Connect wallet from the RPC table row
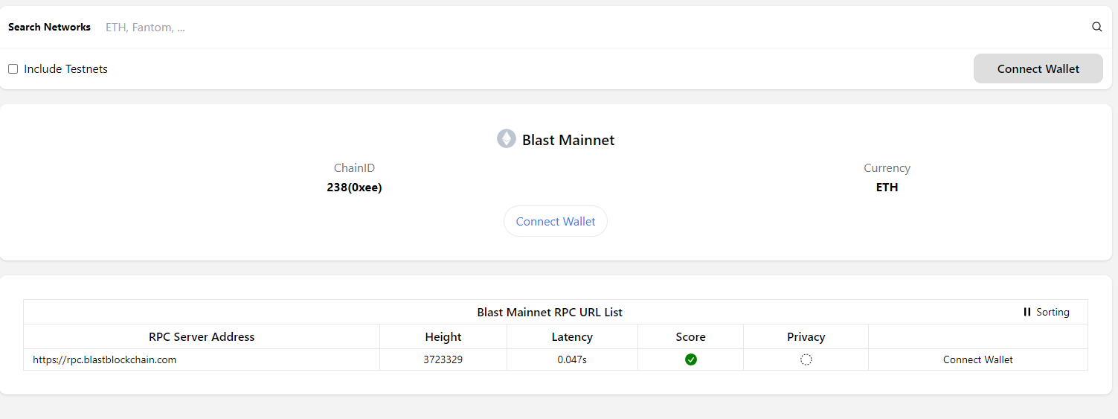Viewport: 1118px width, 419px height. click(x=977, y=359)
